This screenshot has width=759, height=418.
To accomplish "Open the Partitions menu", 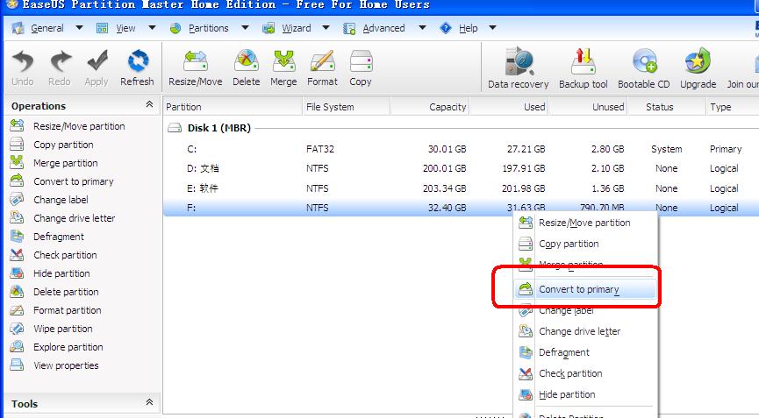I will pos(209,28).
